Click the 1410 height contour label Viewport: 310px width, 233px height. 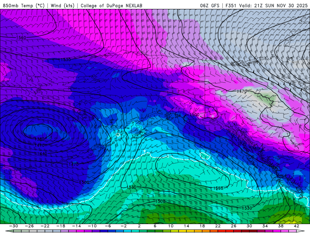[40, 146]
